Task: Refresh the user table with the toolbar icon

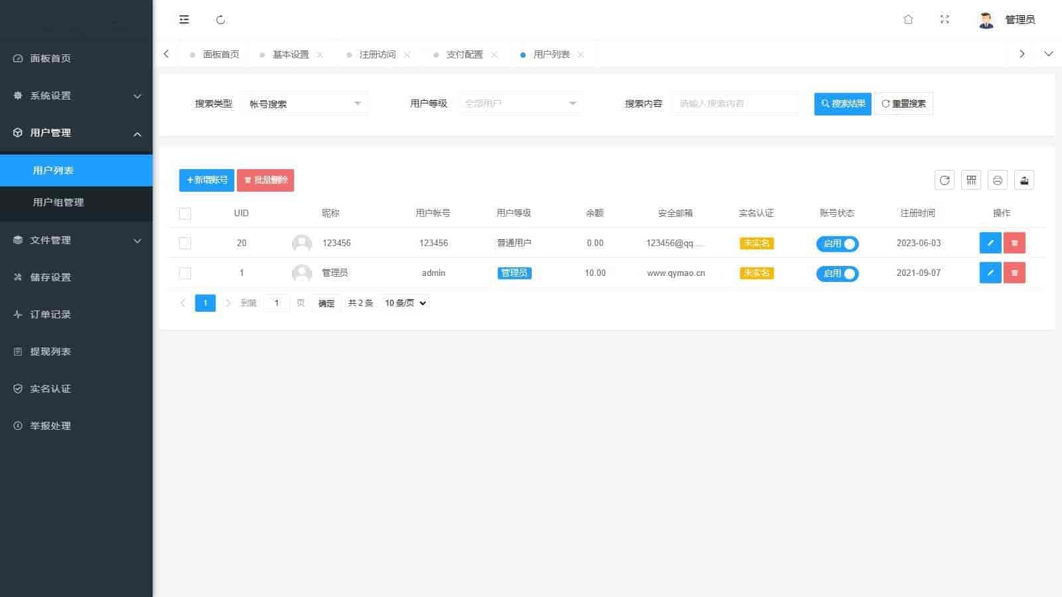Action: coord(944,180)
